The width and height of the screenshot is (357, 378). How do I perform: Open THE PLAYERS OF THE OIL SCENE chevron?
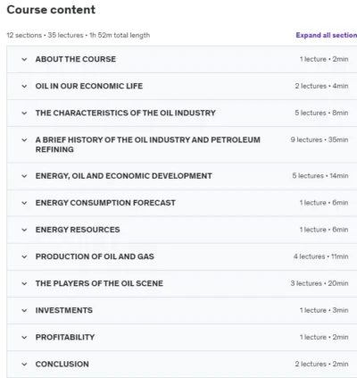[24, 283]
